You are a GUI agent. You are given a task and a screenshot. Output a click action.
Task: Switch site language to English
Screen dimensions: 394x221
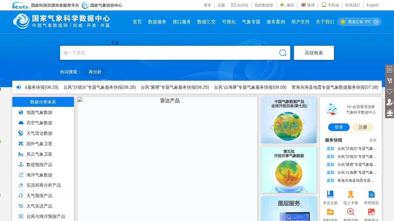(372, 5)
